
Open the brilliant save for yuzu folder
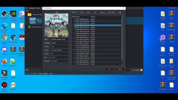tap(163, 61)
